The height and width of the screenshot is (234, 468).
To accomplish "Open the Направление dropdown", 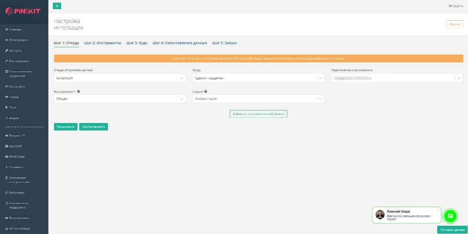I will [x=120, y=99].
